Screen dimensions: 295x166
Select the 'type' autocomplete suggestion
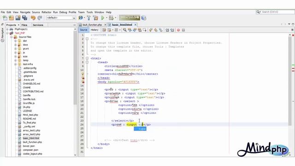pyautogui.click(x=140, y=129)
